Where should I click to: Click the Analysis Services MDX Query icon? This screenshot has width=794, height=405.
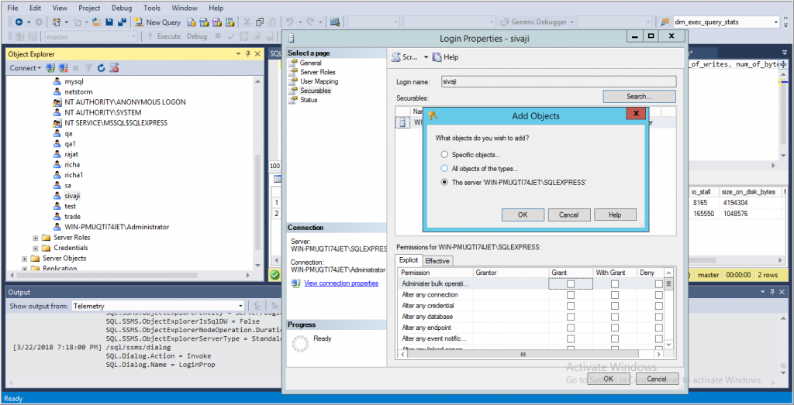pos(204,22)
